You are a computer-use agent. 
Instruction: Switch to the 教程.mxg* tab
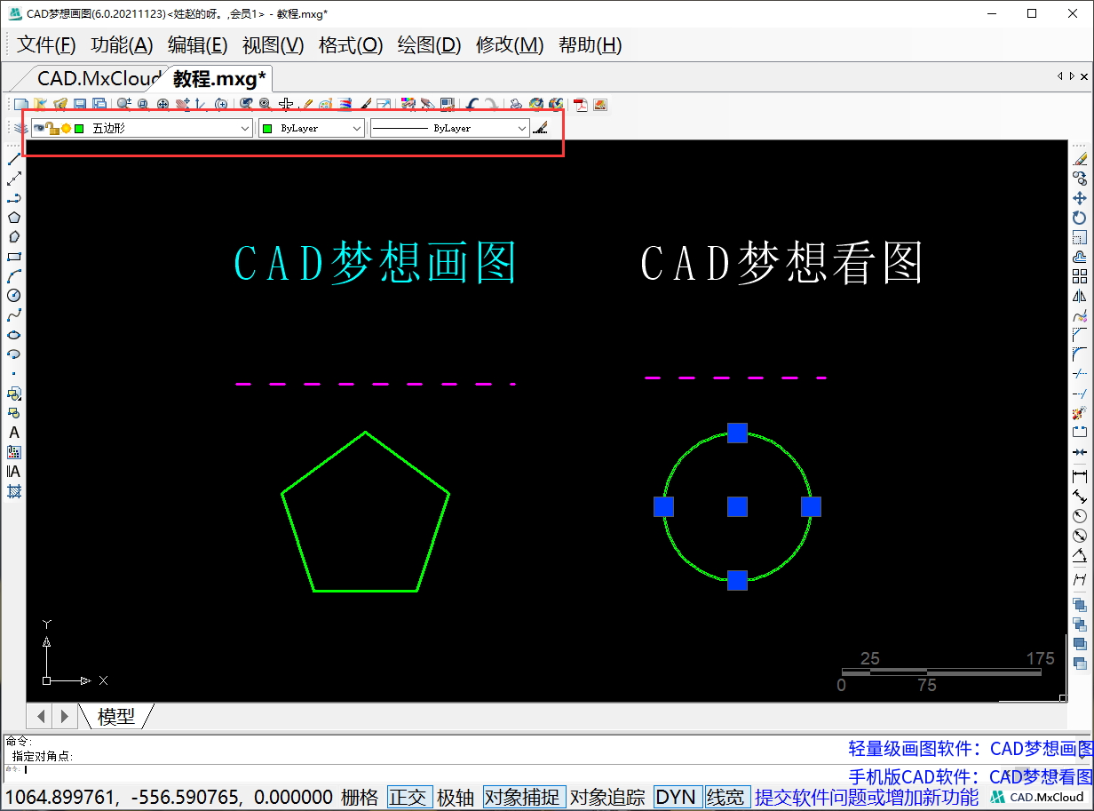[x=219, y=79]
